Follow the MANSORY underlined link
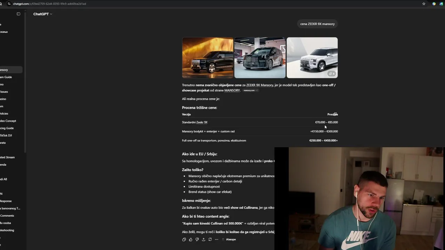445x250 pixels. 232,90
